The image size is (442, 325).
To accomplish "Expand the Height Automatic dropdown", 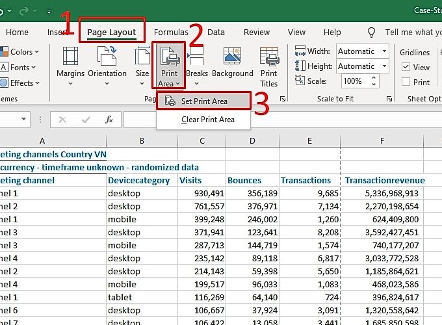I will [384, 66].
